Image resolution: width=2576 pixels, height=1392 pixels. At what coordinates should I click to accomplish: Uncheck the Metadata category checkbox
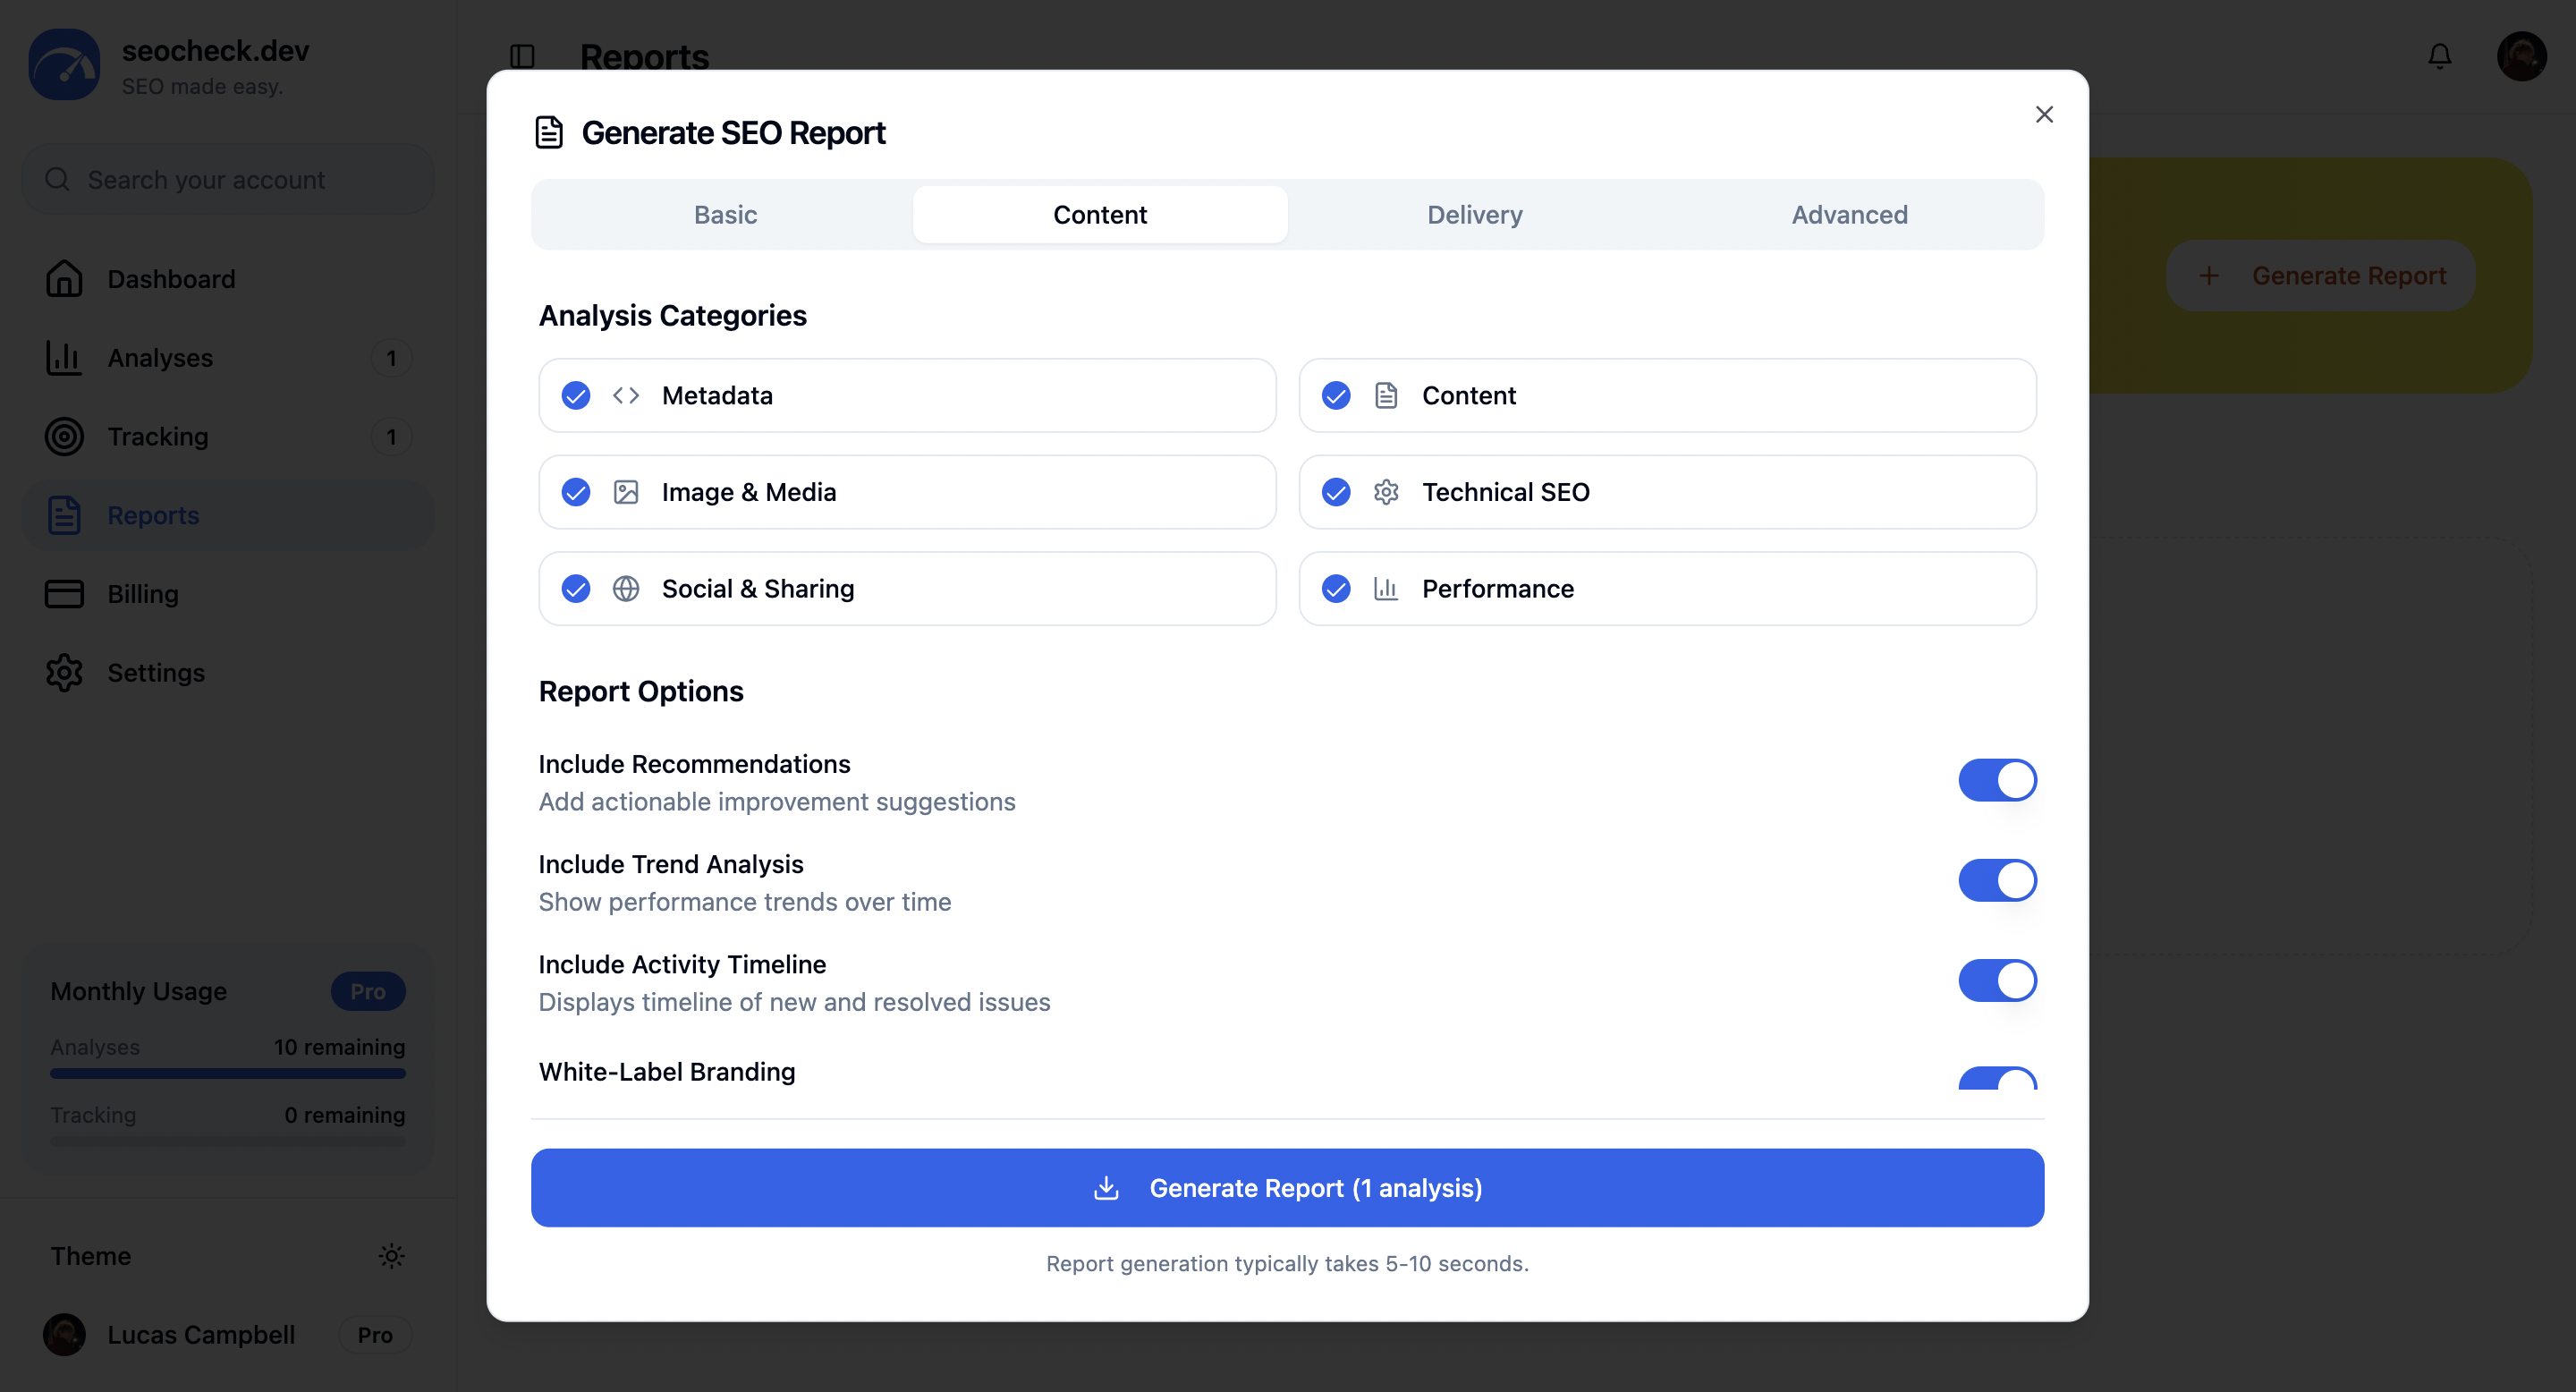pyautogui.click(x=576, y=396)
